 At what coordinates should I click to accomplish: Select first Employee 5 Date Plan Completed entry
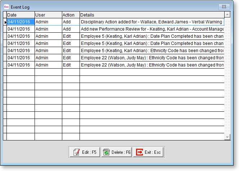point(151,36)
